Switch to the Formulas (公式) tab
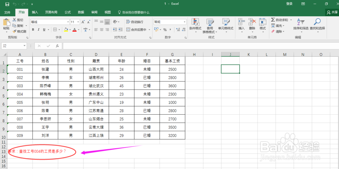Viewport: 339px width, 169px height. click(68, 12)
